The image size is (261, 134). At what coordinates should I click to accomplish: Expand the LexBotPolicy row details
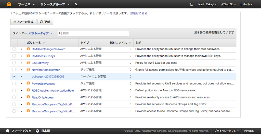click(21, 63)
